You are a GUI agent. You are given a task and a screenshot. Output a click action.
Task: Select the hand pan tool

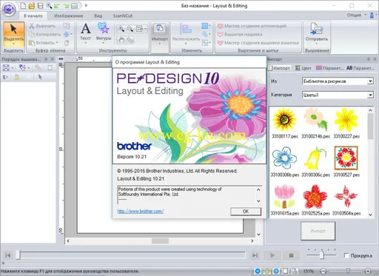[x=121, y=40]
